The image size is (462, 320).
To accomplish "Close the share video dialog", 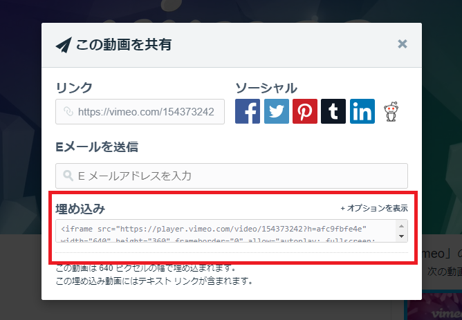I will [403, 44].
